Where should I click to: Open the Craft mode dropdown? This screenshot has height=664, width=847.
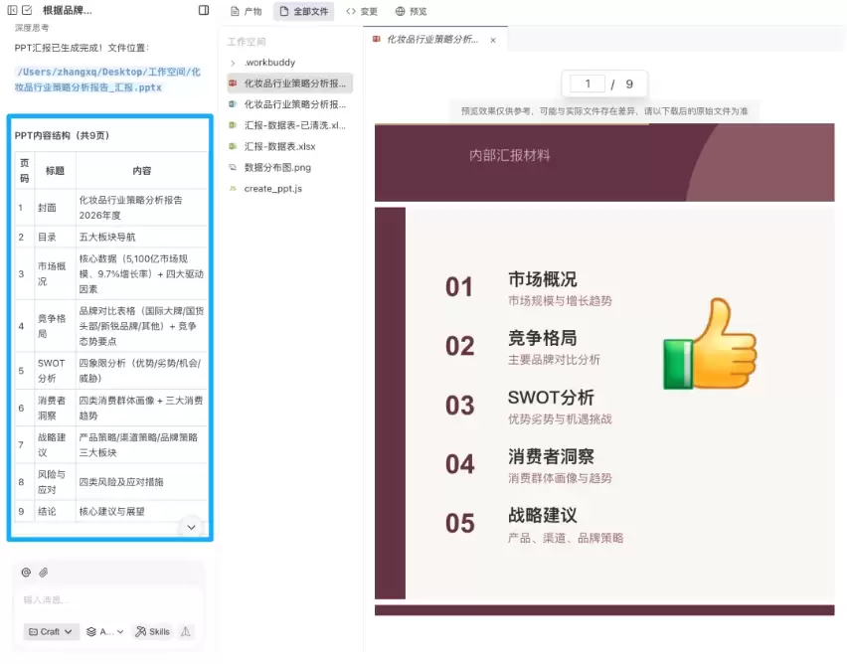pyautogui.click(x=51, y=631)
